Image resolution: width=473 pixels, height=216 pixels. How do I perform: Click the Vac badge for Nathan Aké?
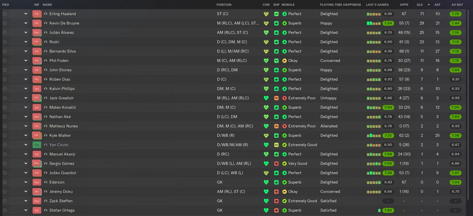(x=37, y=117)
